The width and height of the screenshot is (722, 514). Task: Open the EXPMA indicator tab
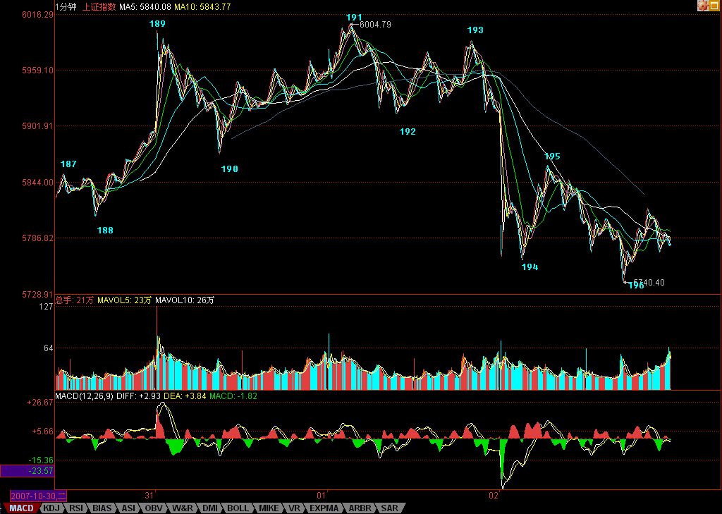point(324,508)
